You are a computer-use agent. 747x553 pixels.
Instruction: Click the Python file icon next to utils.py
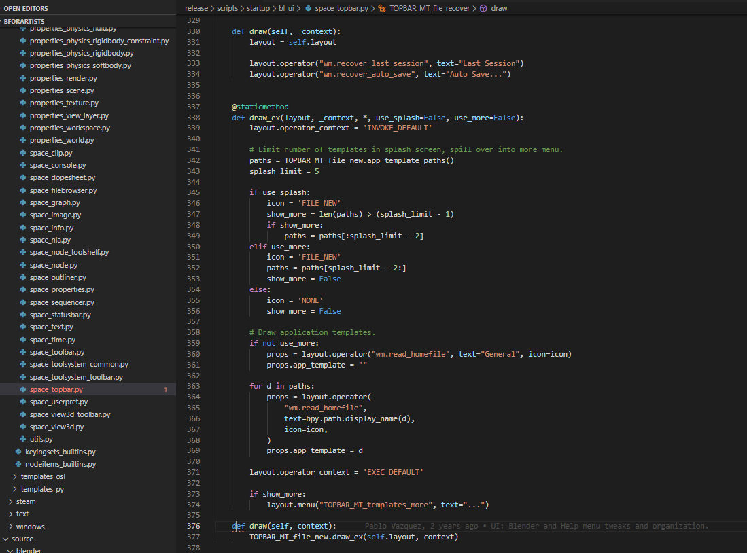point(23,439)
